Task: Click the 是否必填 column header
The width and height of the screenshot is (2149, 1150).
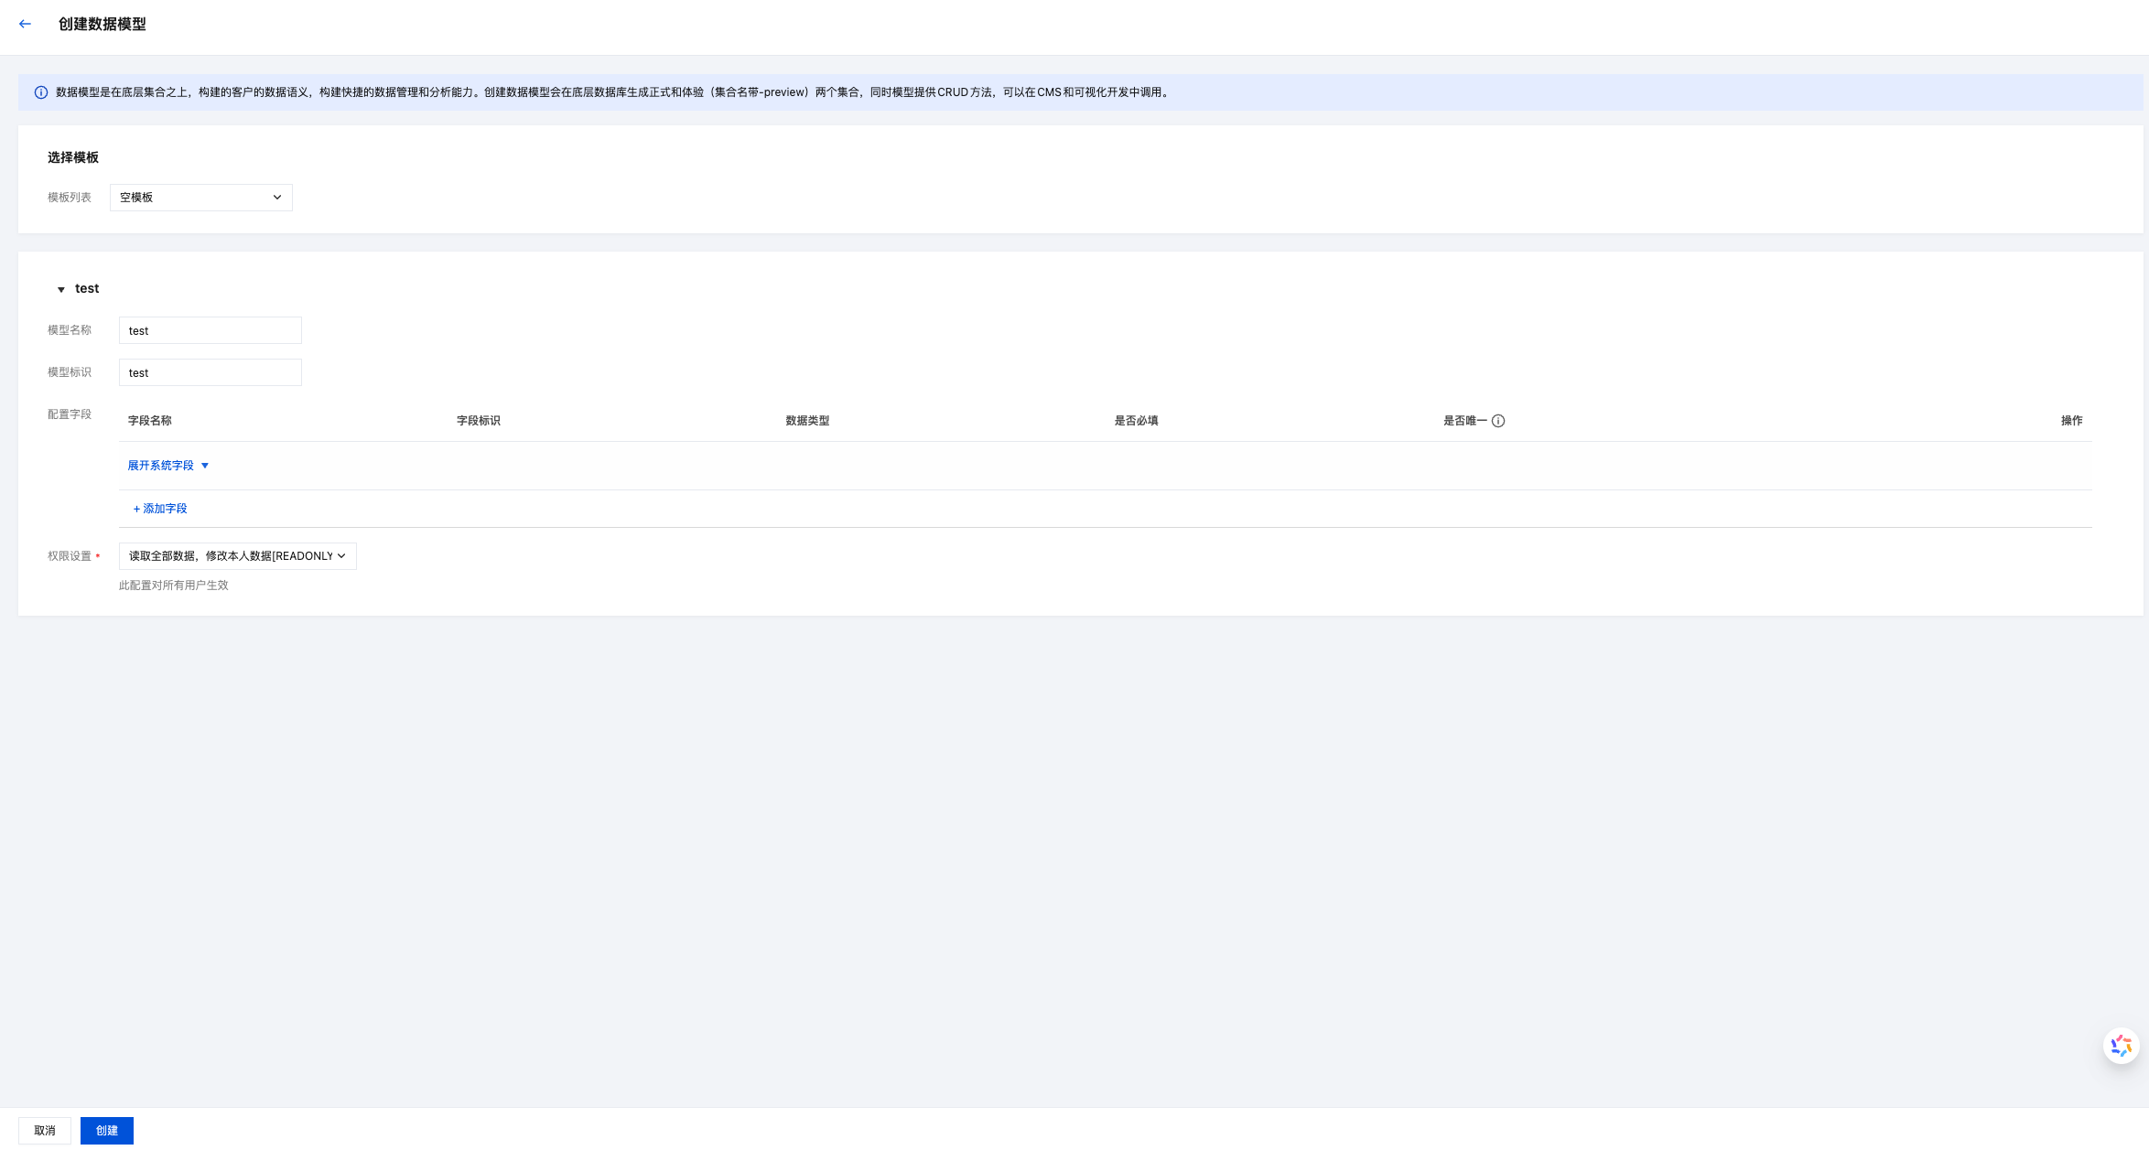Action: pos(1136,421)
